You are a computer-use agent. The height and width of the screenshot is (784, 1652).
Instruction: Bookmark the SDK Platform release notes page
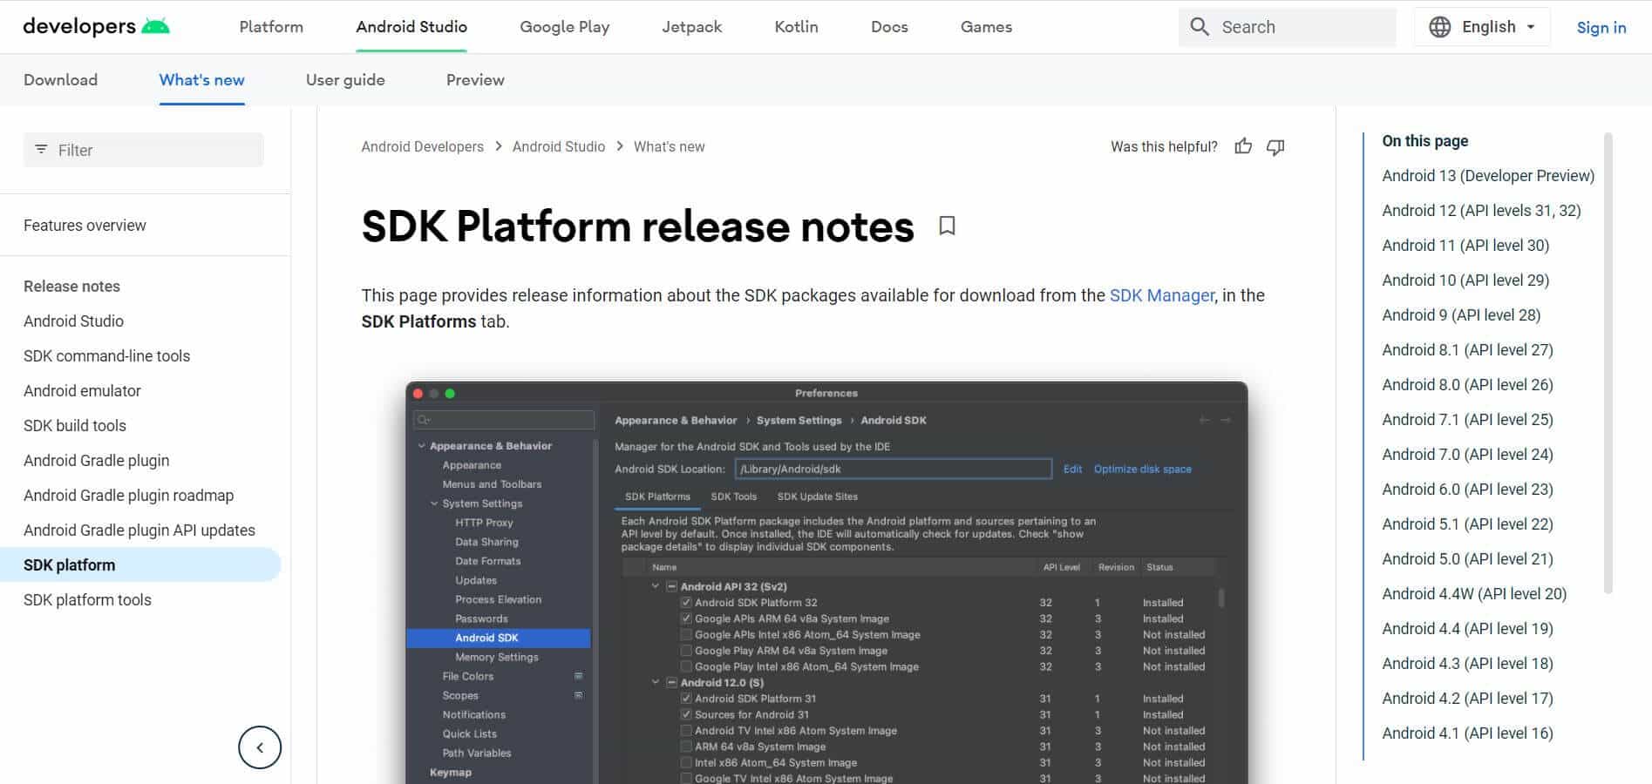pos(947,226)
